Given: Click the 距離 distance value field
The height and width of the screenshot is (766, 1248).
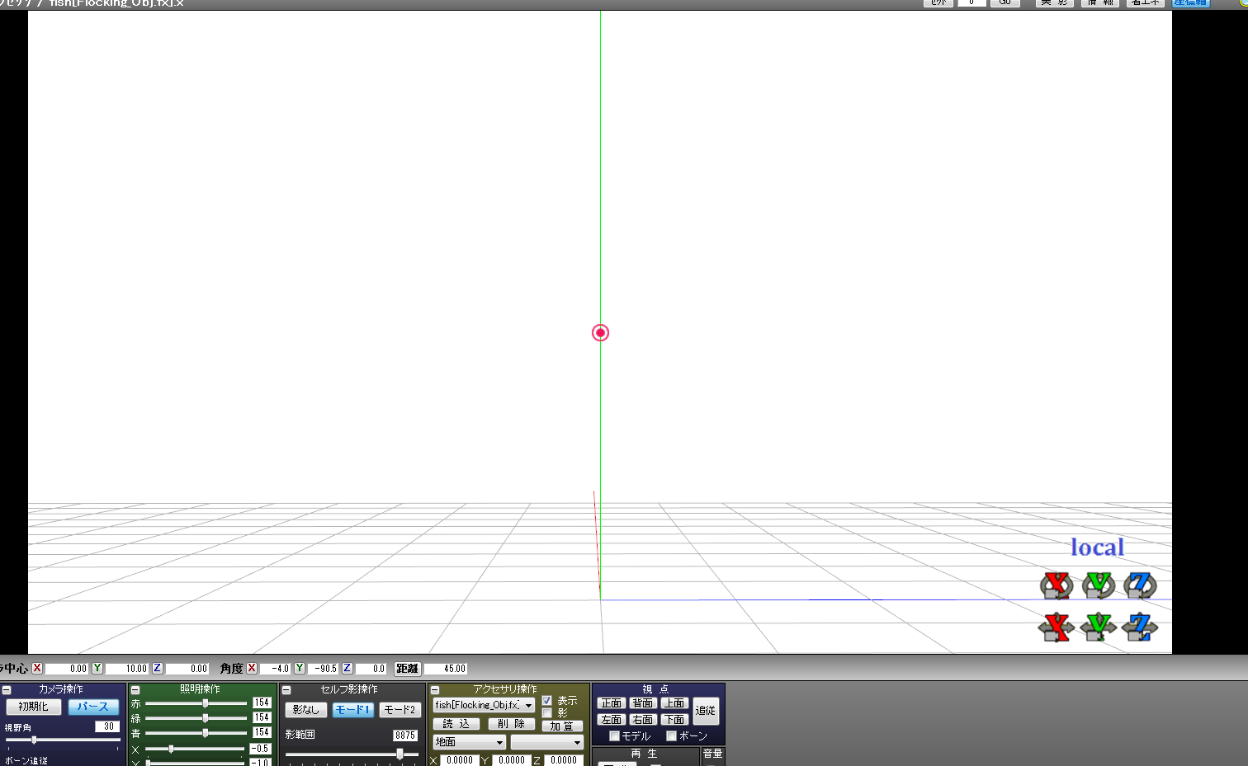Looking at the screenshot, I should [446, 669].
